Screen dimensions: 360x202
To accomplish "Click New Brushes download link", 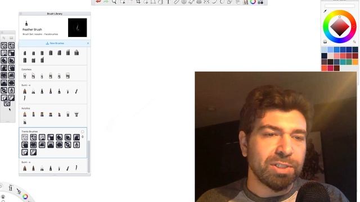I will point(55,43).
